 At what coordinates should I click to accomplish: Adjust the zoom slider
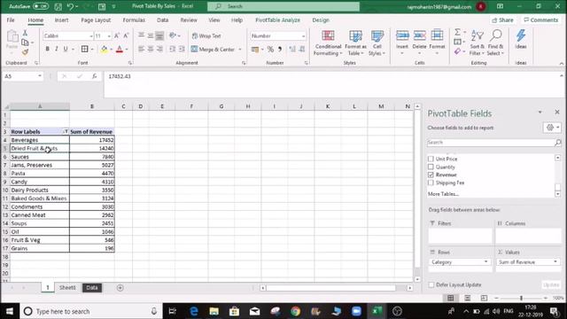[x=521, y=298]
